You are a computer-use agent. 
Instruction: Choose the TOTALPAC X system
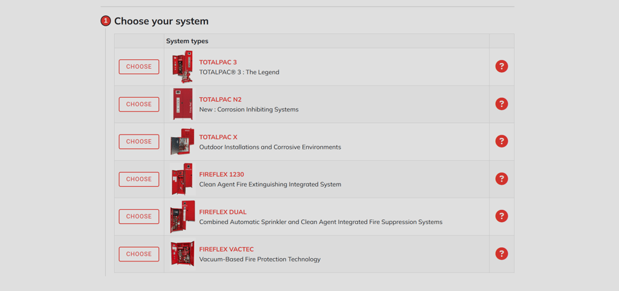139,142
